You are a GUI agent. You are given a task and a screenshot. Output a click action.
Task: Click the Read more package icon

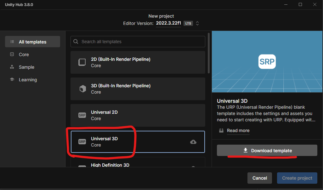pos(221,130)
